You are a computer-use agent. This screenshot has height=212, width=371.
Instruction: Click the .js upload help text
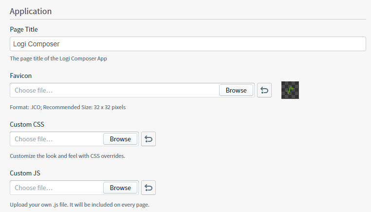[x=80, y=205]
